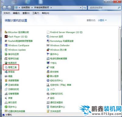122x117 pixels.
Task: Expand the breadcrumb arrow after 控制面板
Action: [x=32, y=8]
